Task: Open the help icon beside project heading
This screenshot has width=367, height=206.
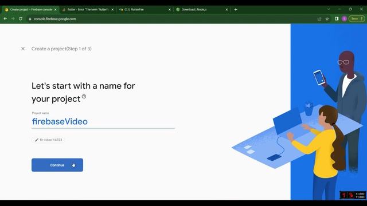Action: pos(84,97)
